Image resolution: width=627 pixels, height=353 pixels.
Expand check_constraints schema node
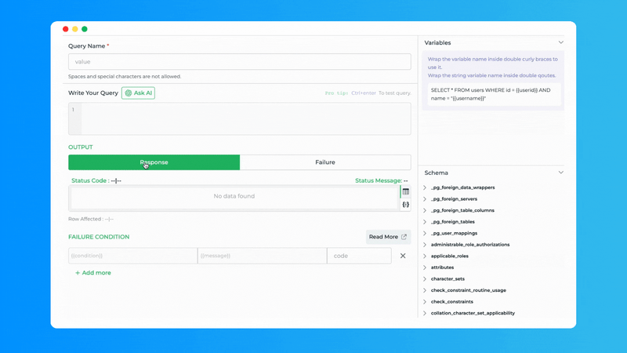click(425, 302)
